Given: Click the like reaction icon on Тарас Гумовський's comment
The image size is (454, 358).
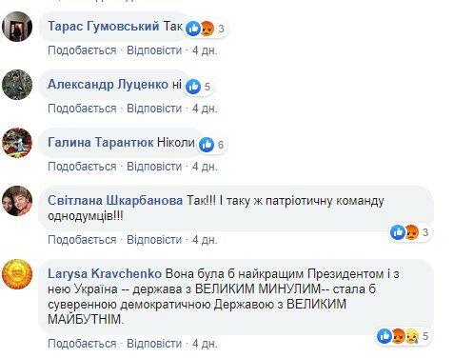Looking at the screenshot, I should coord(193,29).
